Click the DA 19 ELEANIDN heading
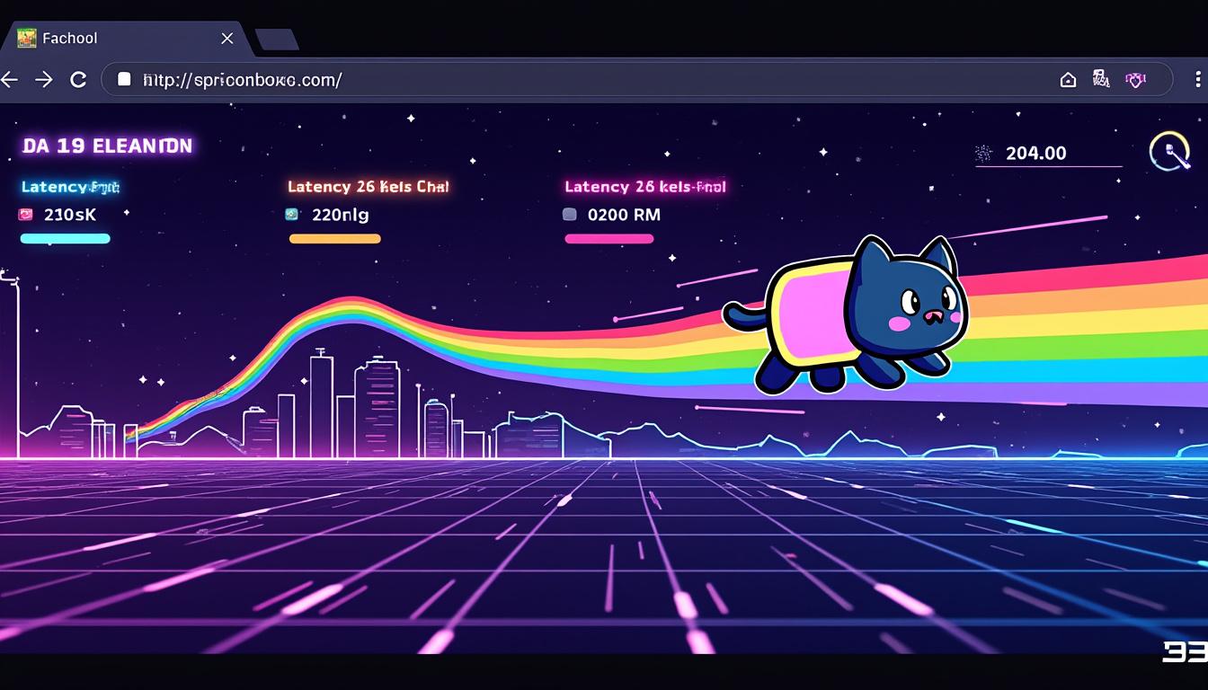The image size is (1208, 690). (107, 146)
